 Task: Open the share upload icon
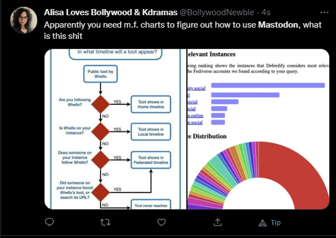point(217,222)
